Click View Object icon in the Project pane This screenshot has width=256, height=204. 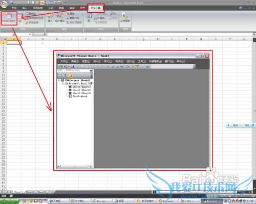pyautogui.click(x=65, y=75)
